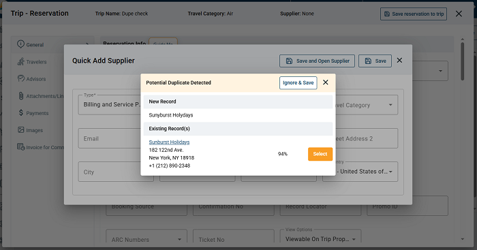Click floppy disk icon on Save button
This screenshot has width=477, height=250.
pyautogui.click(x=368, y=61)
